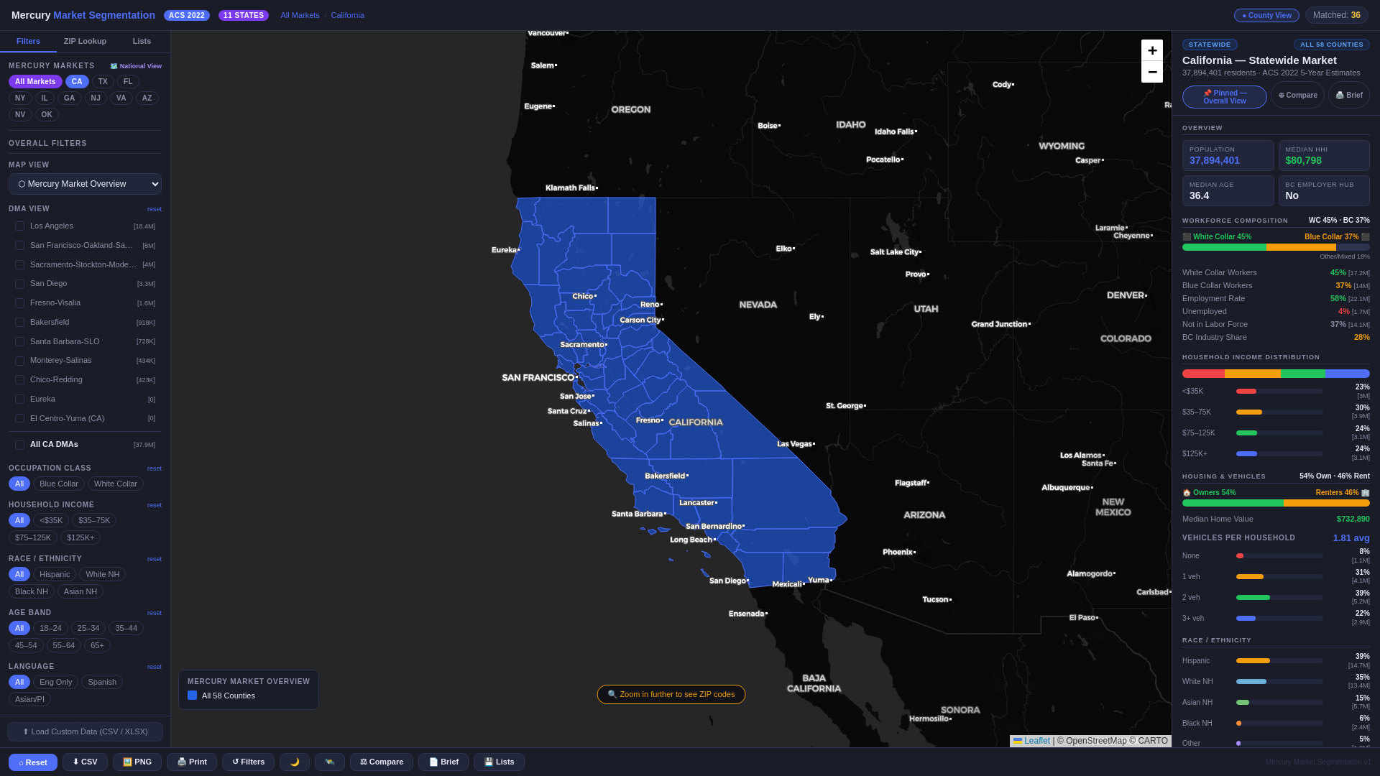The width and height of the screenshot is (1380, 776).
Task: Switch to the ZIP Lookup tab
Action: [x=85, y=42]
